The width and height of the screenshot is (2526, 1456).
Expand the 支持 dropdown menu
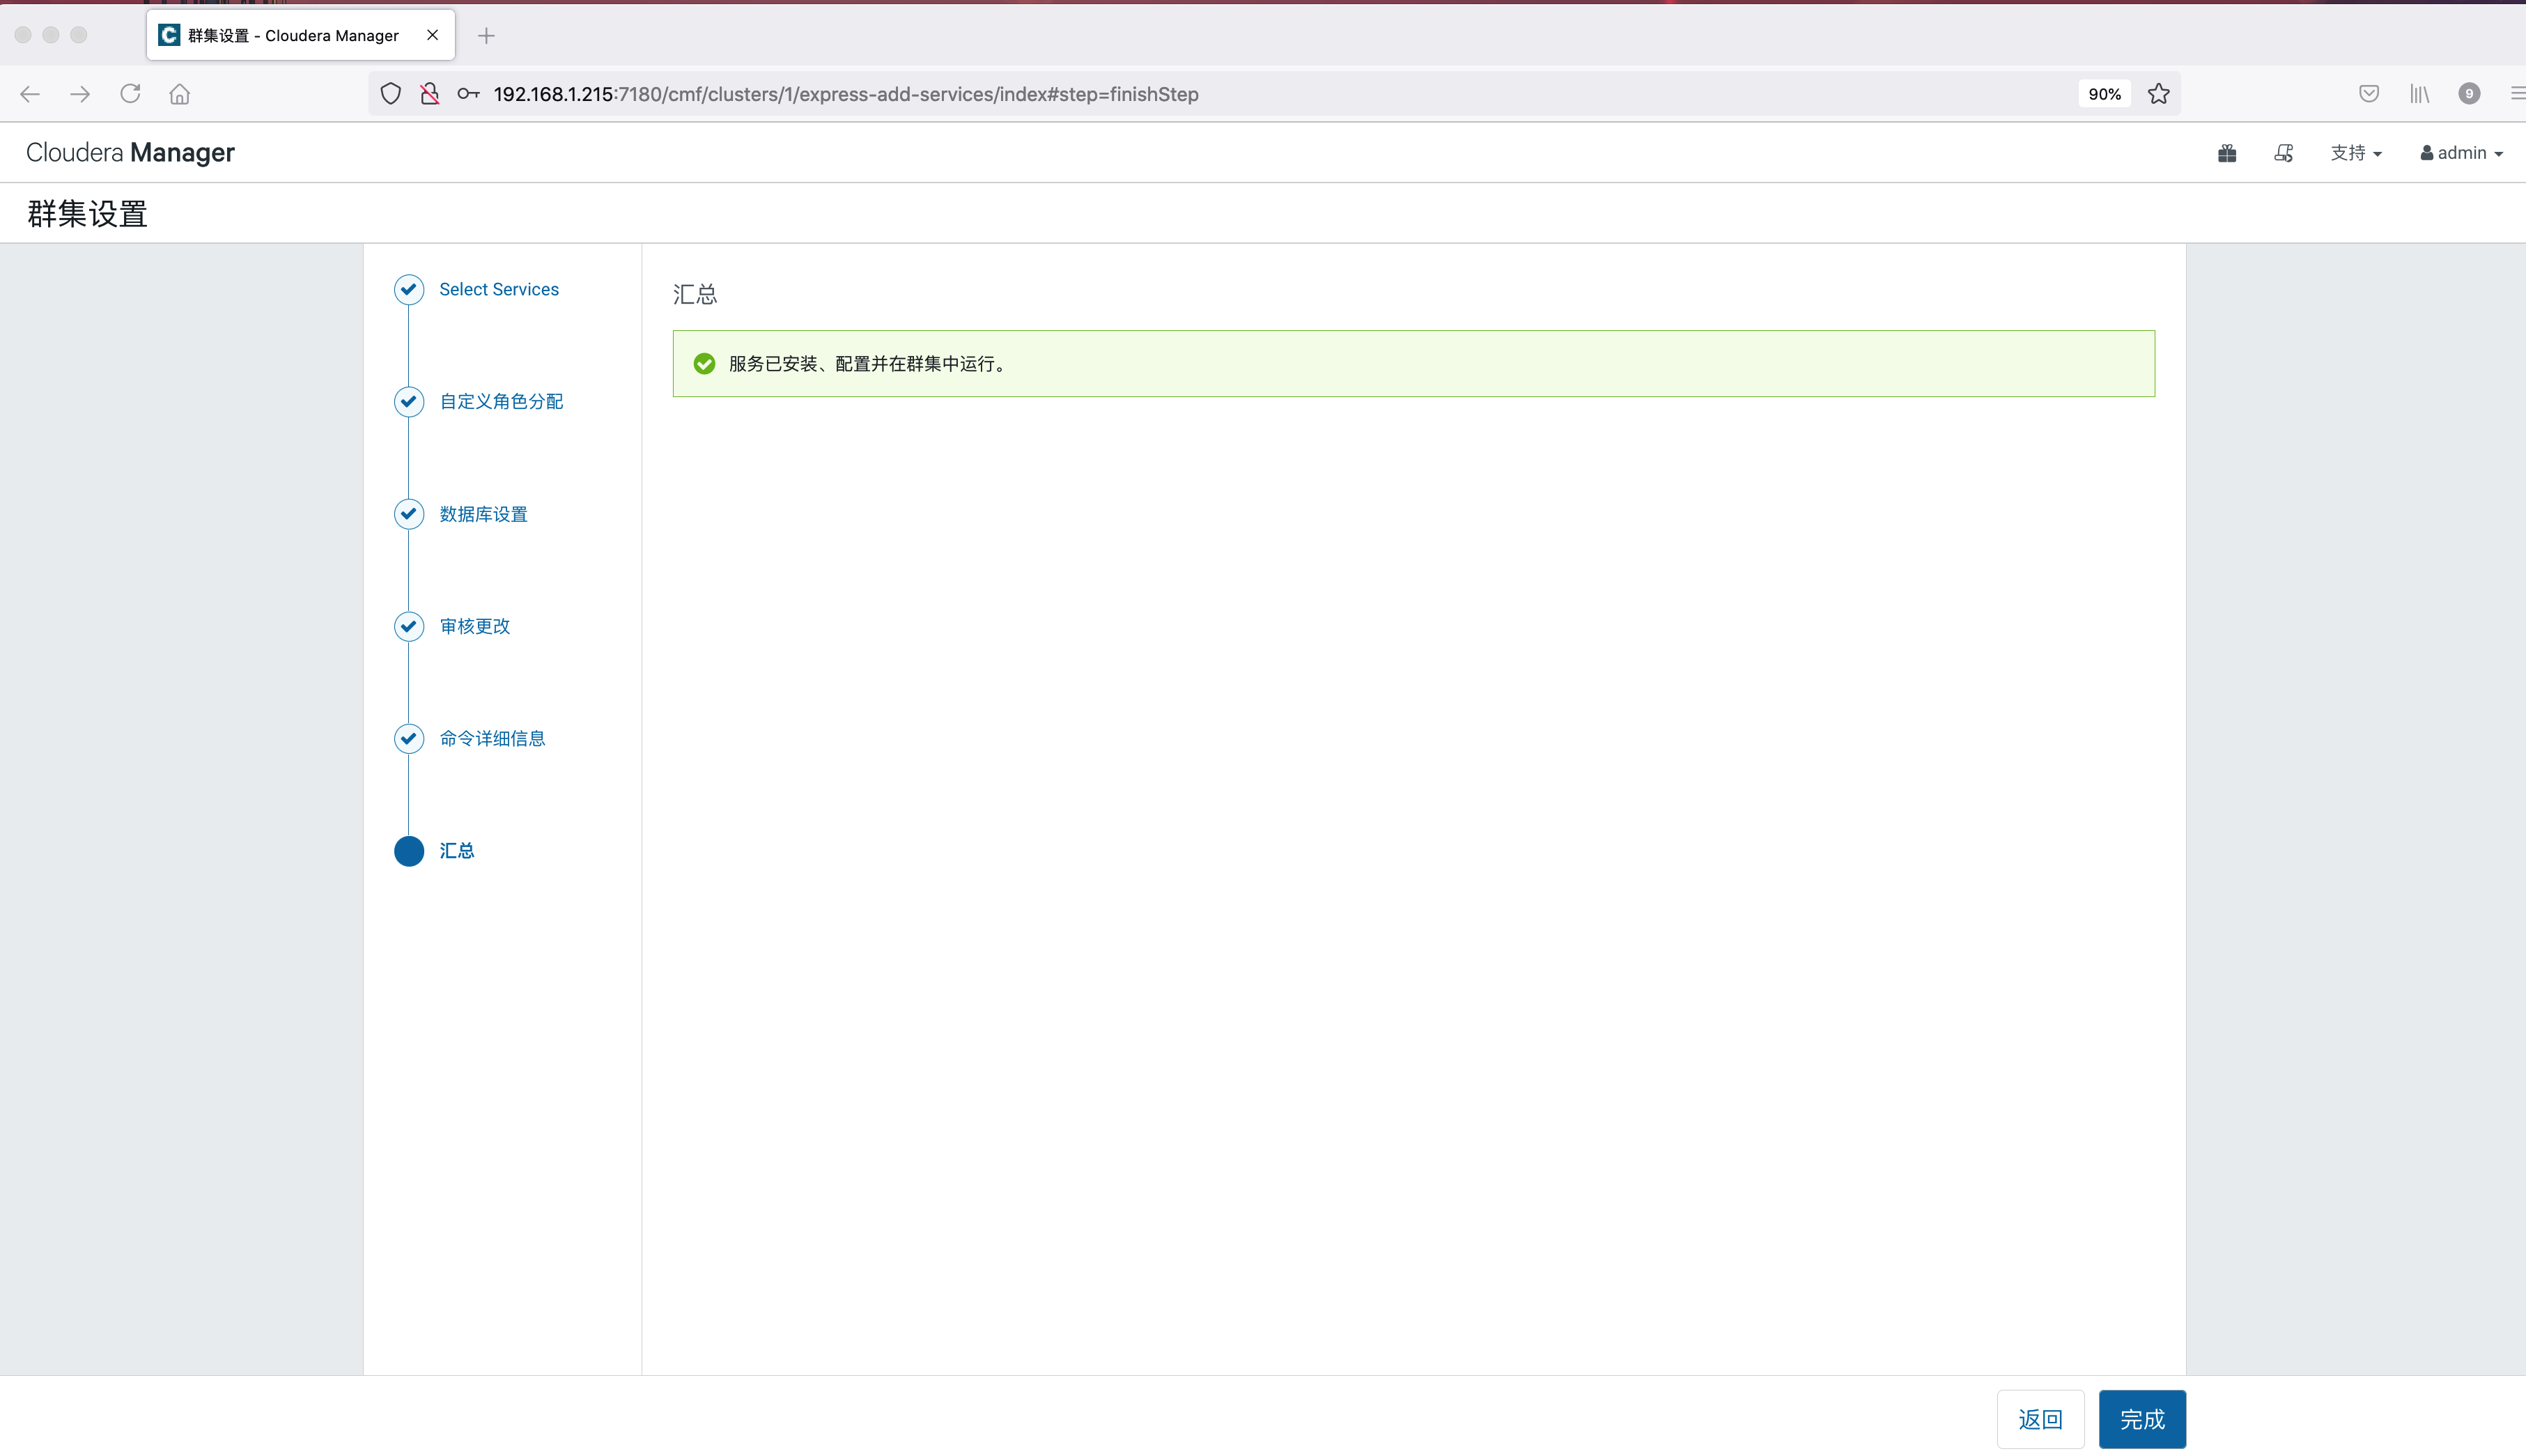2355,153
